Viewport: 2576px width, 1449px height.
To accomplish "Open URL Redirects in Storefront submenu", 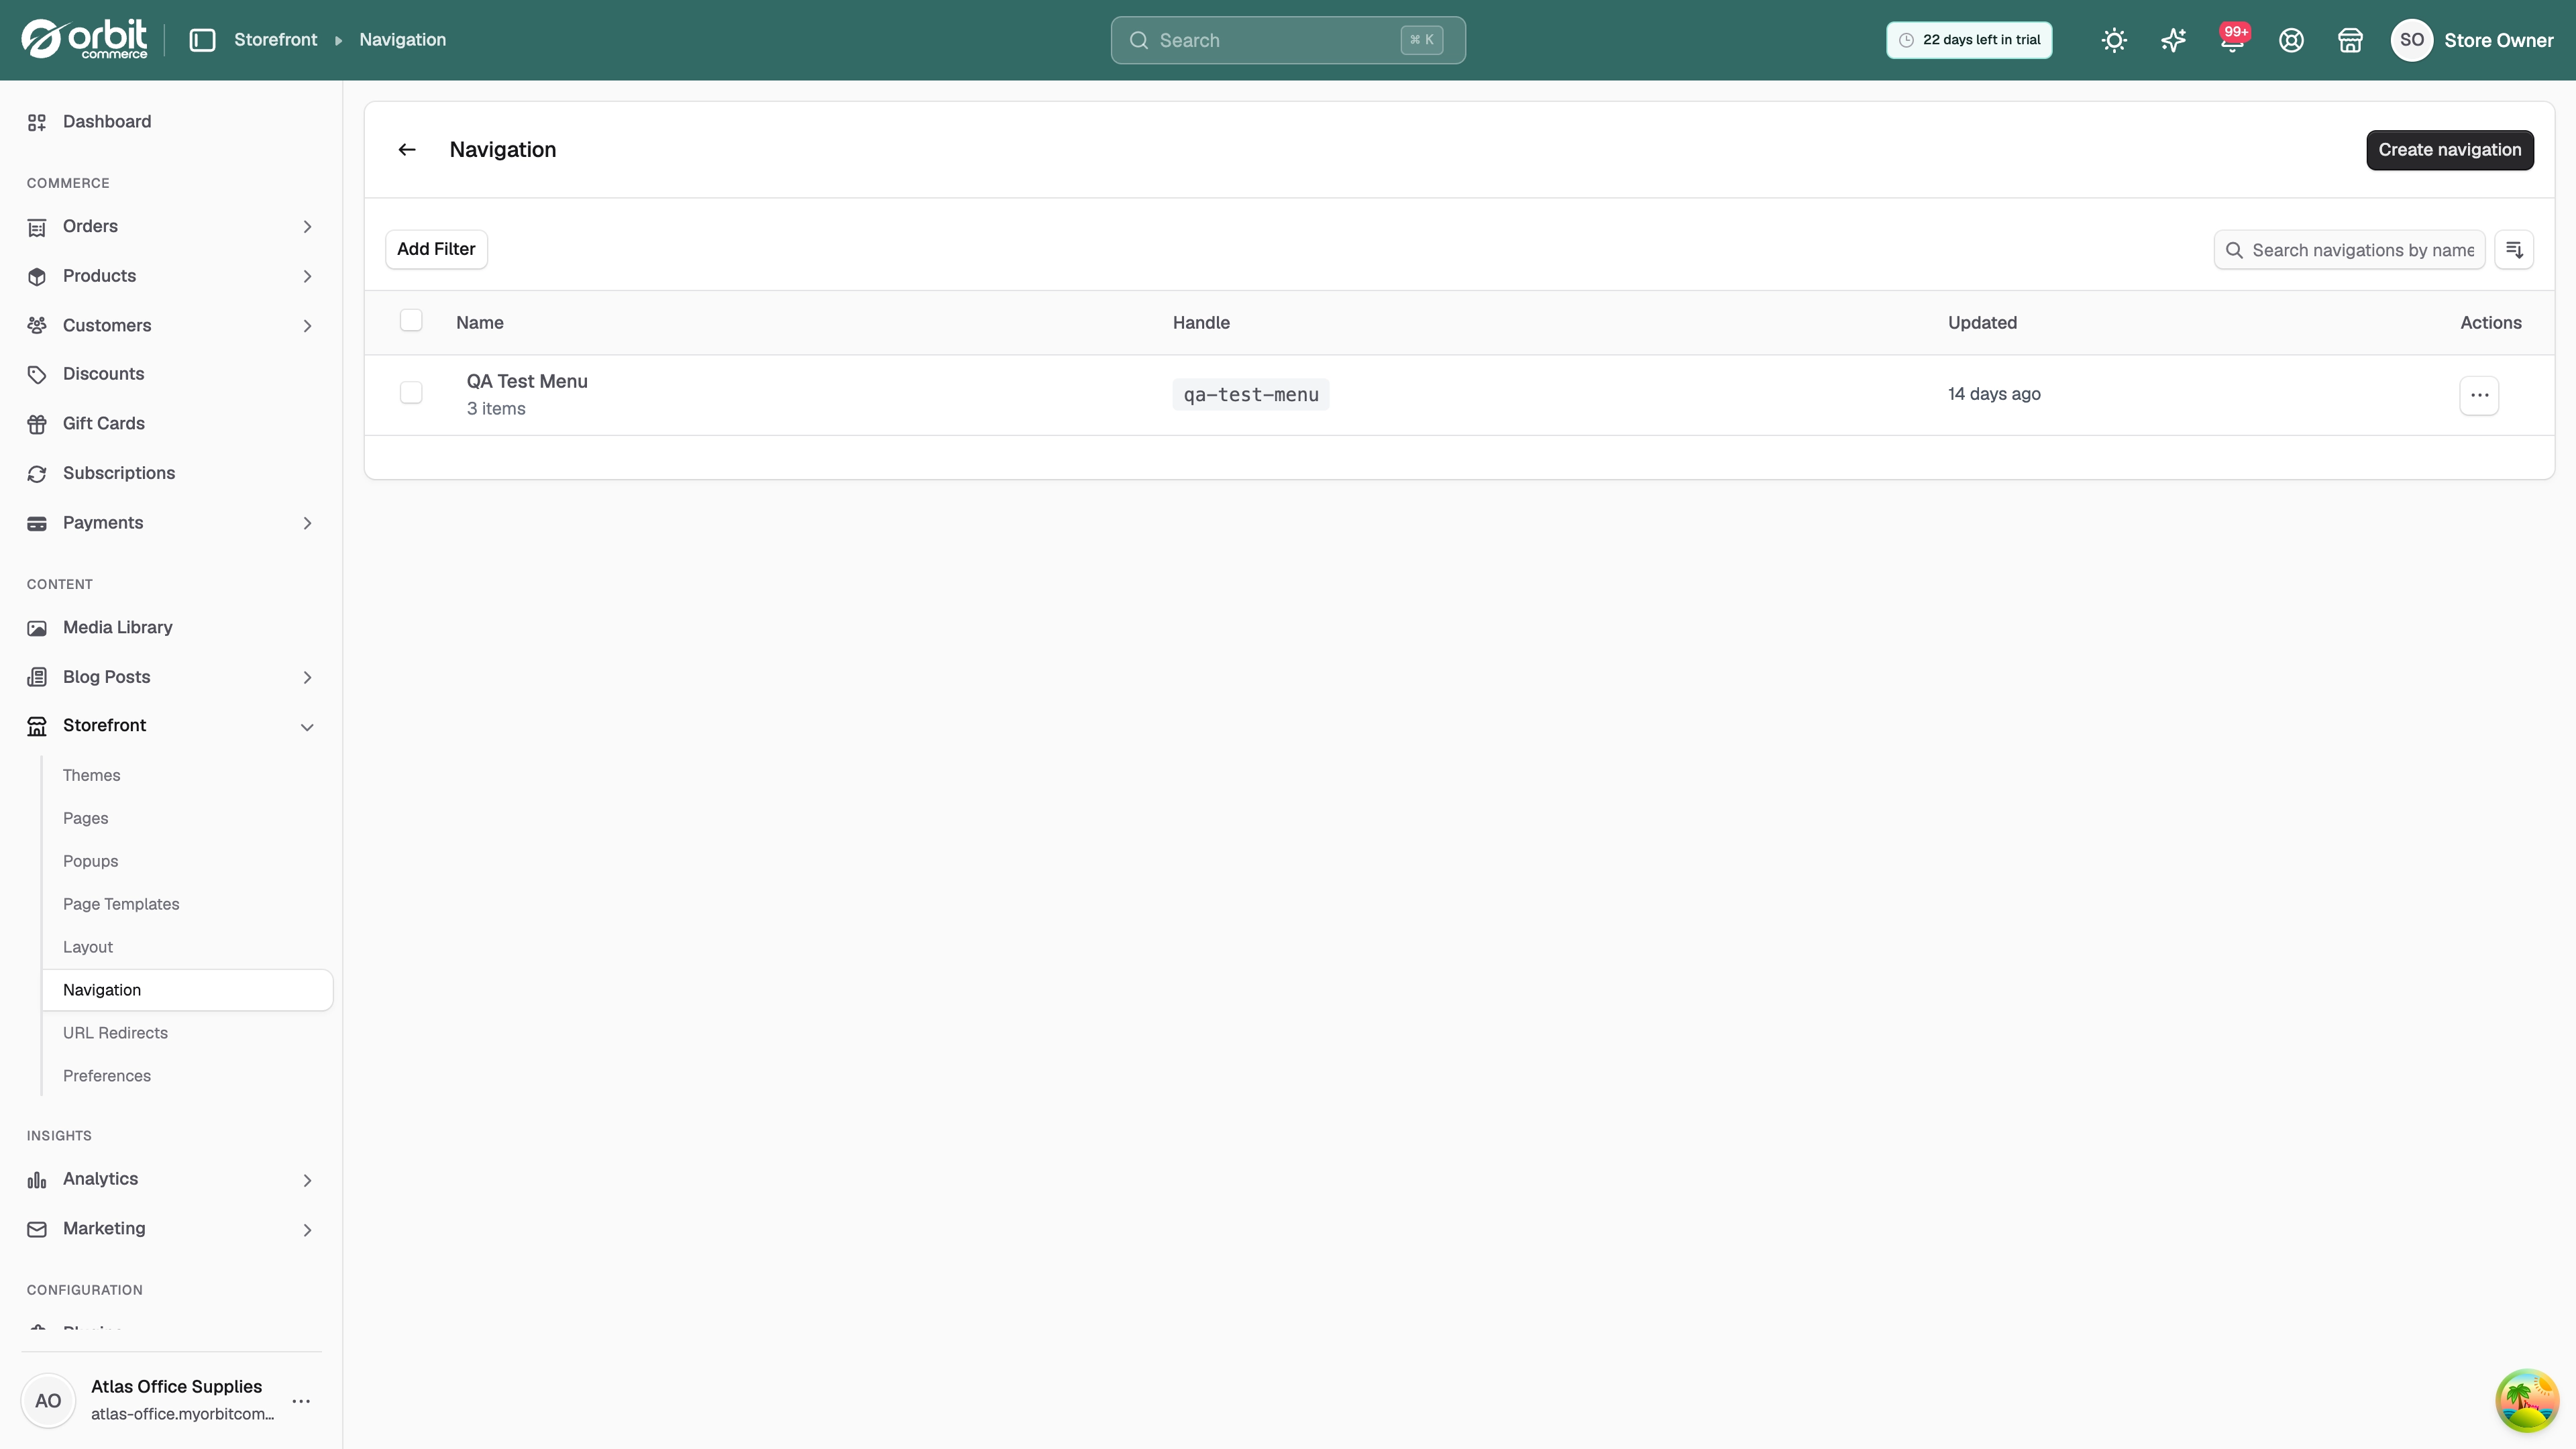I will (x=115, y=1033).
